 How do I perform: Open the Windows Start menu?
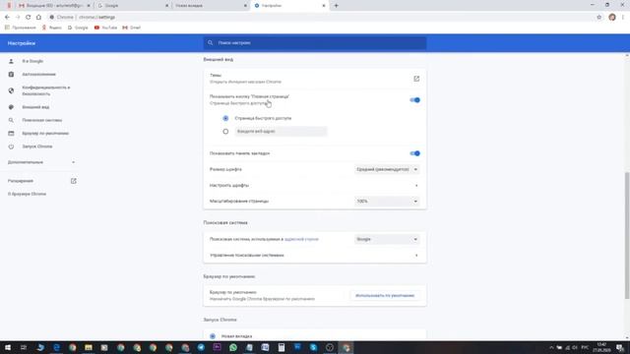pyautogui.click(x=8, y=347)
